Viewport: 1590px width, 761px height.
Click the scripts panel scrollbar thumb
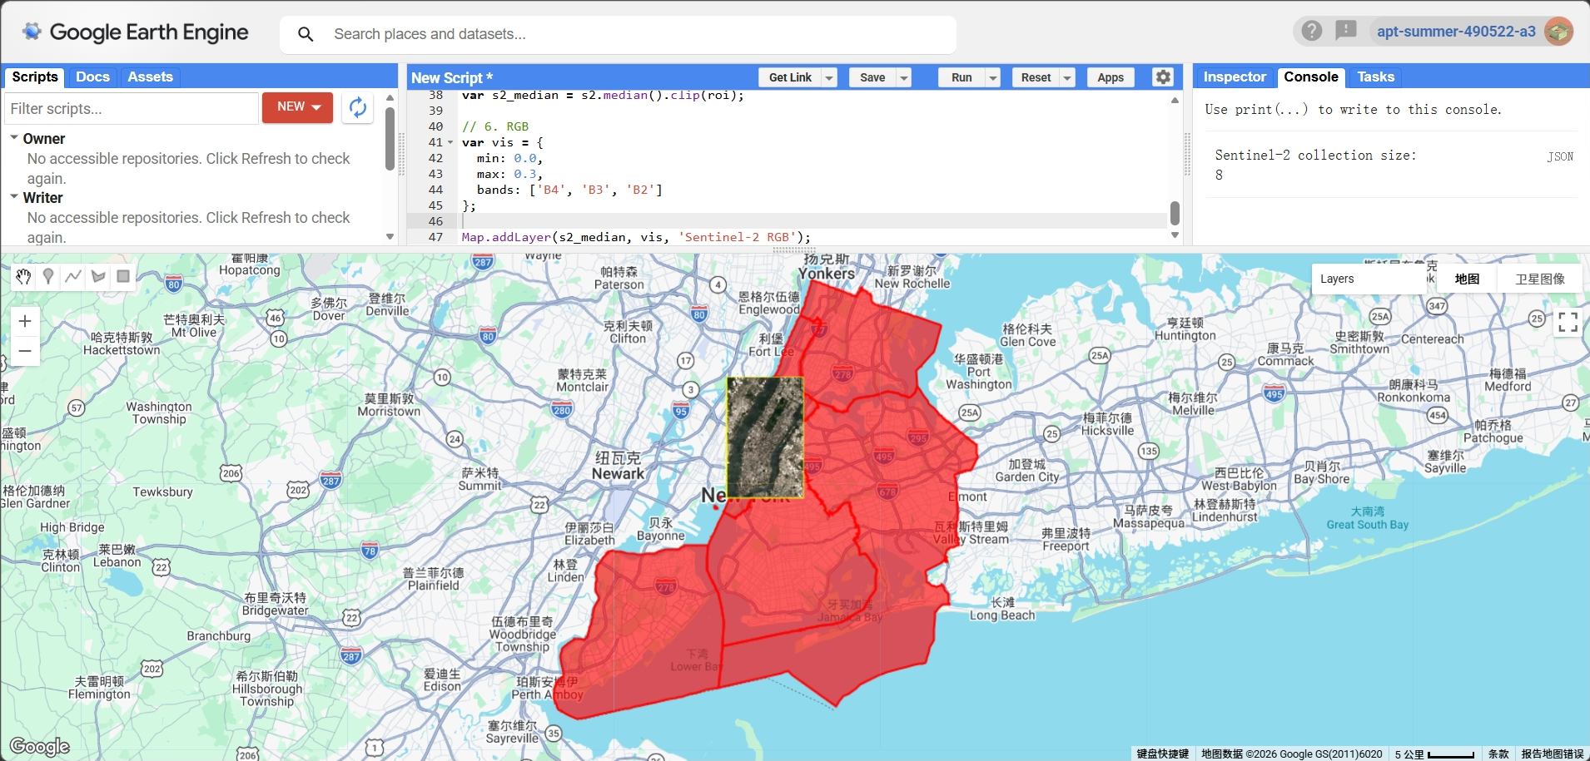coord(390,138)
